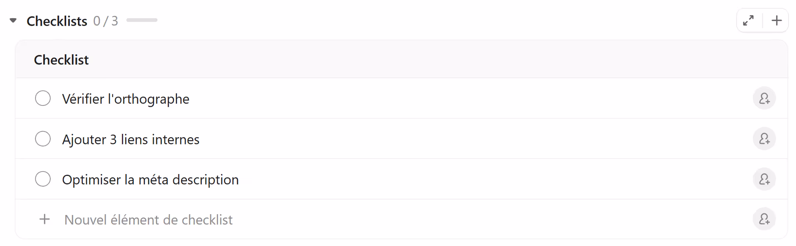This screenshot has width=796, height=246.
Task: Click the Vérifier l'orthographe item text
Action: coord(126,99)
